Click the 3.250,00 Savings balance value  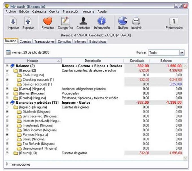point(176,84)
